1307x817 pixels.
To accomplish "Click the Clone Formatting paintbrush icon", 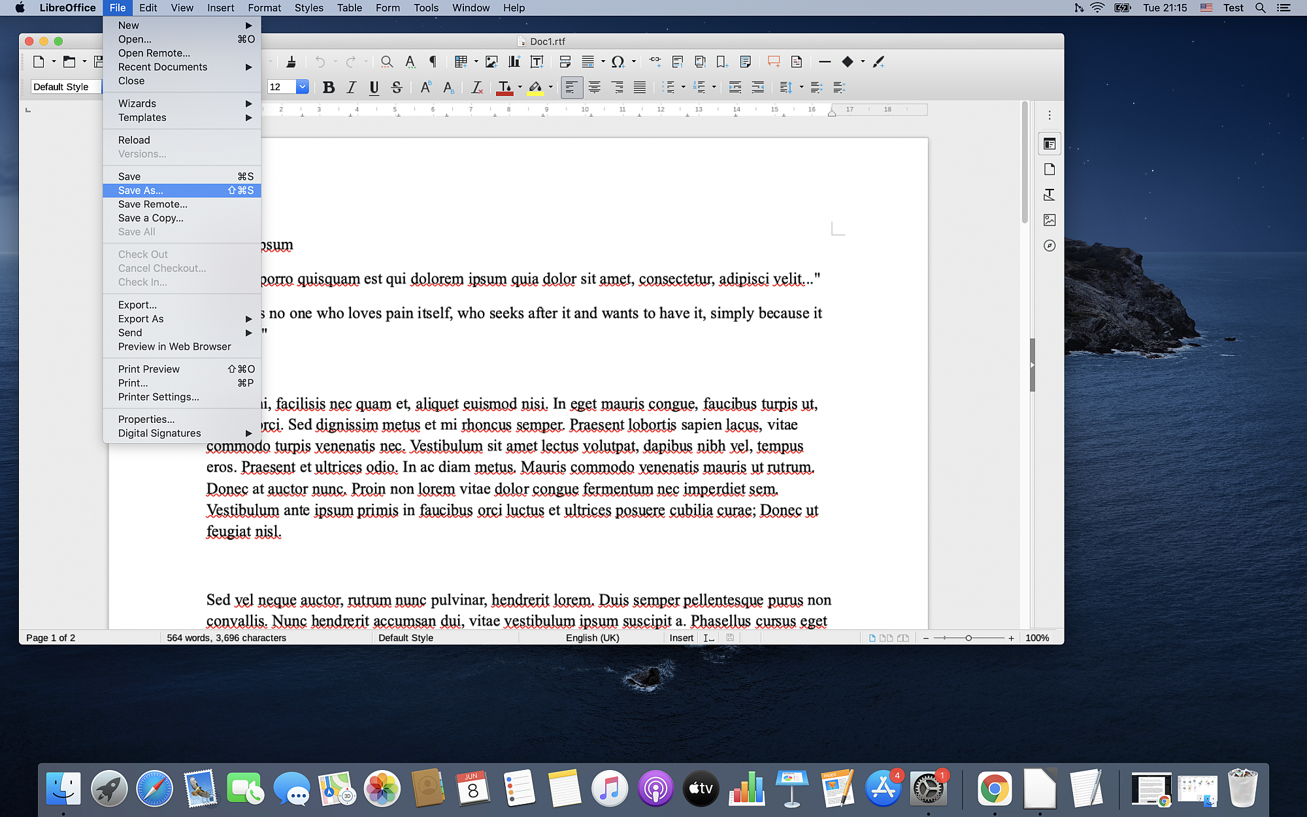I will point(291,62).
